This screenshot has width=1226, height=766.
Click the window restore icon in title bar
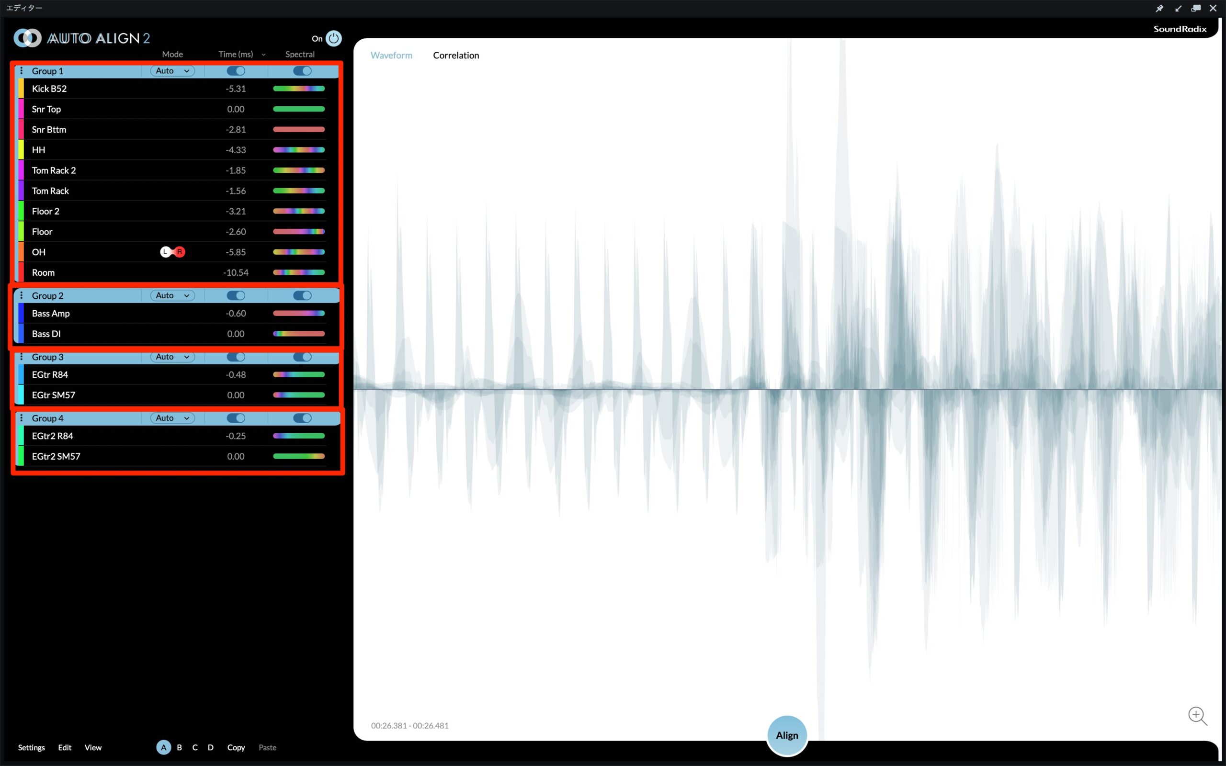[x=1196, y=8]
